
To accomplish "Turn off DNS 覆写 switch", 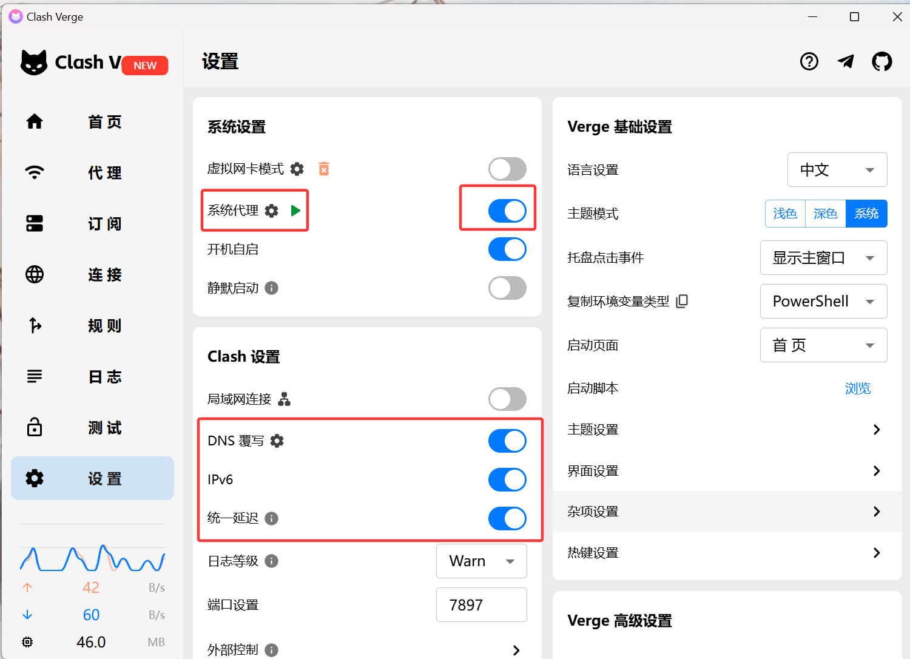I will 507,441.
